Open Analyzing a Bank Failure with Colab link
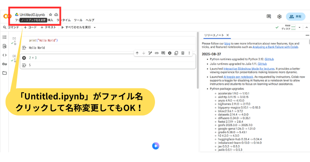The height and width of the screenshot is (162, 310). coord(275,47)
